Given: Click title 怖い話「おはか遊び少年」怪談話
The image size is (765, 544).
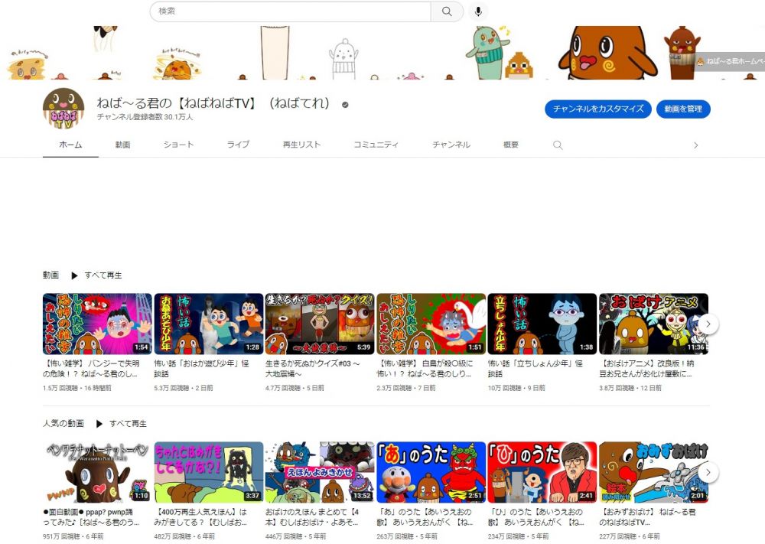Looking at the screenshot, I should point(202,368).
